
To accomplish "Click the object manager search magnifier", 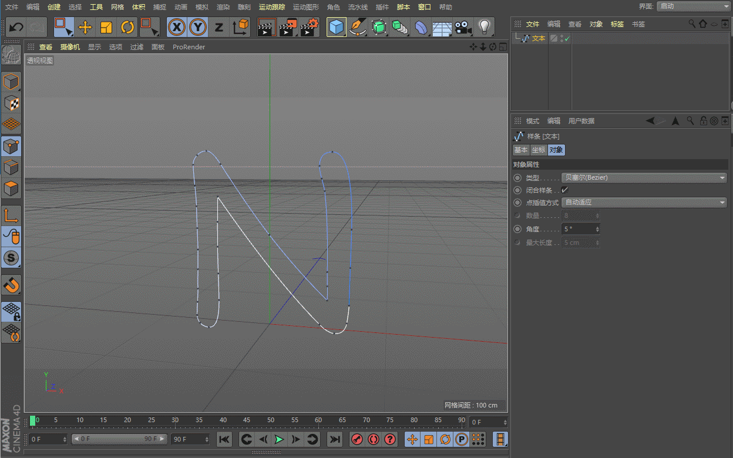I will [692, 24].
